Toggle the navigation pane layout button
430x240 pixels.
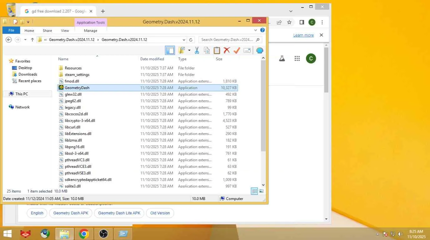[x=170, y=50]
